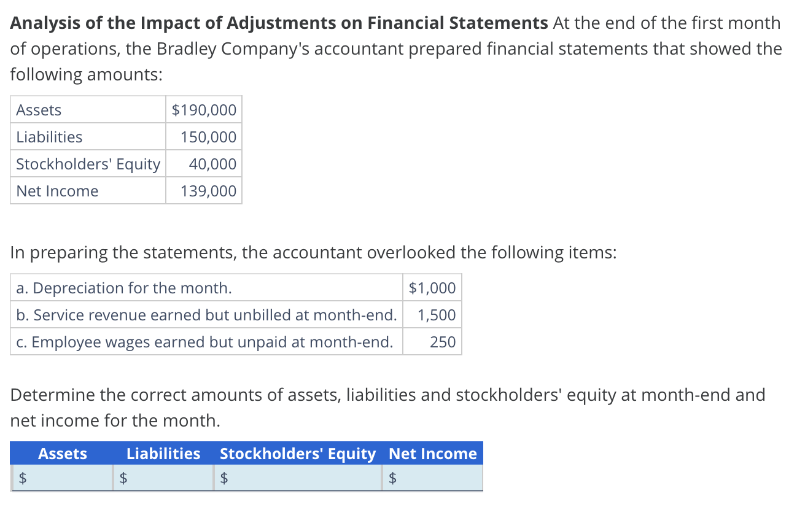Click the Assets header in answer table
The width and height of the screenshot is (797, 518).
click(x=63, y=454)
